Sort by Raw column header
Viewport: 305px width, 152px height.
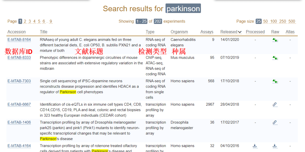click(x=275, y=32)
